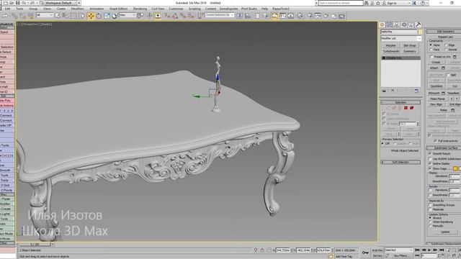This screenshot has width=461, height=259.
Task: Select Face constraint radio button
Action: 431,50
